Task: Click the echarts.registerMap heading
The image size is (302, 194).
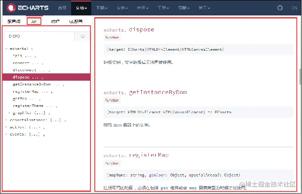Action: 136,155
